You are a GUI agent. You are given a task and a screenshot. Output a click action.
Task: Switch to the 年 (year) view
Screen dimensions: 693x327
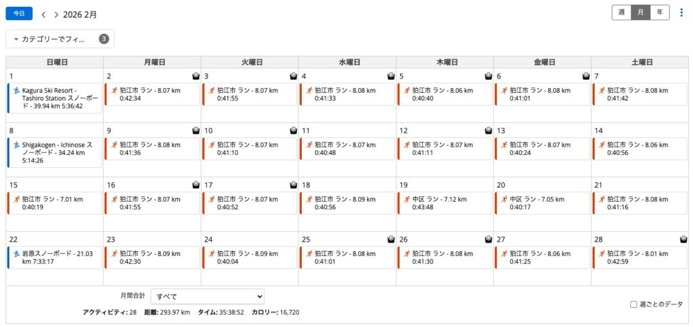(x=660, y=13)
